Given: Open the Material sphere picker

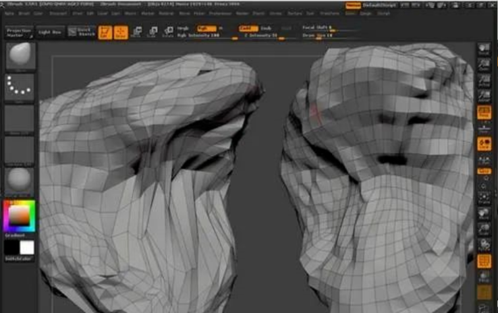Looking at the screenshot, I should point(20,181).
